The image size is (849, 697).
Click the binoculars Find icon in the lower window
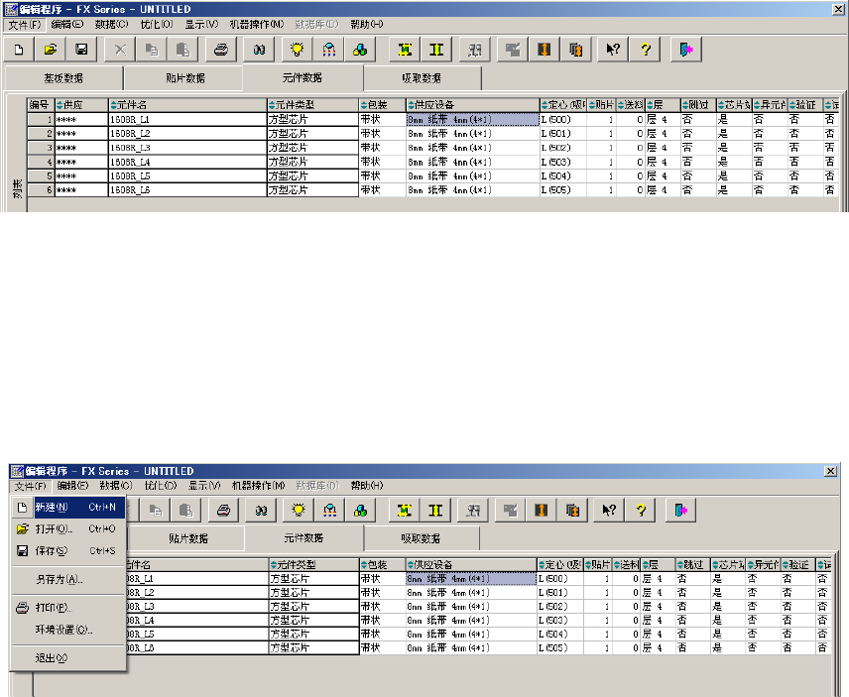261,511
